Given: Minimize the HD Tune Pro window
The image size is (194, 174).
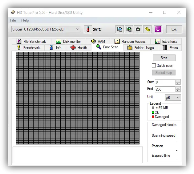Looking at the screenshot, I should pyautogui.click(x=151, y=12).
